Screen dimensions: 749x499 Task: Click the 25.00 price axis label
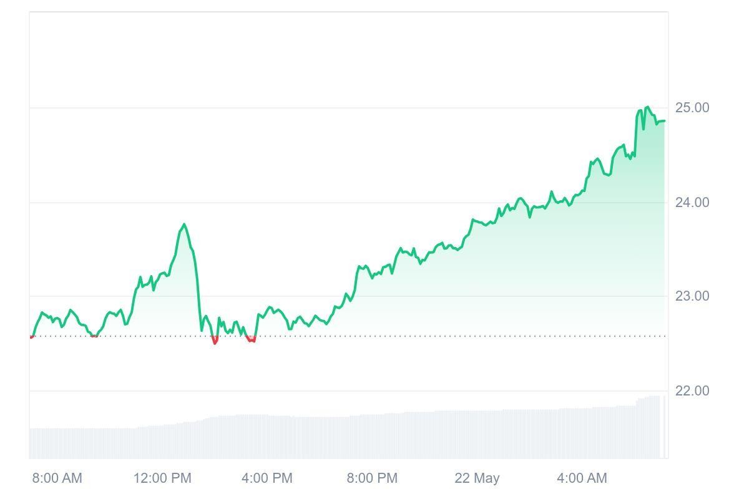tap(692, 108)
